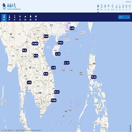Click the airplane icon in the dark toolbar
Image resolution: width=132 pixels, height=132 pixels.
20,18
